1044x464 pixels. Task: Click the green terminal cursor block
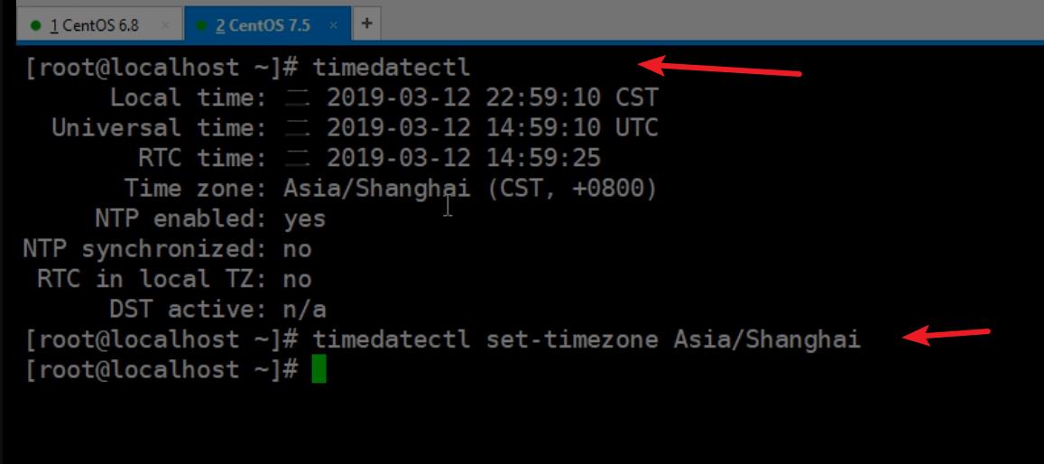click(319, 369)
